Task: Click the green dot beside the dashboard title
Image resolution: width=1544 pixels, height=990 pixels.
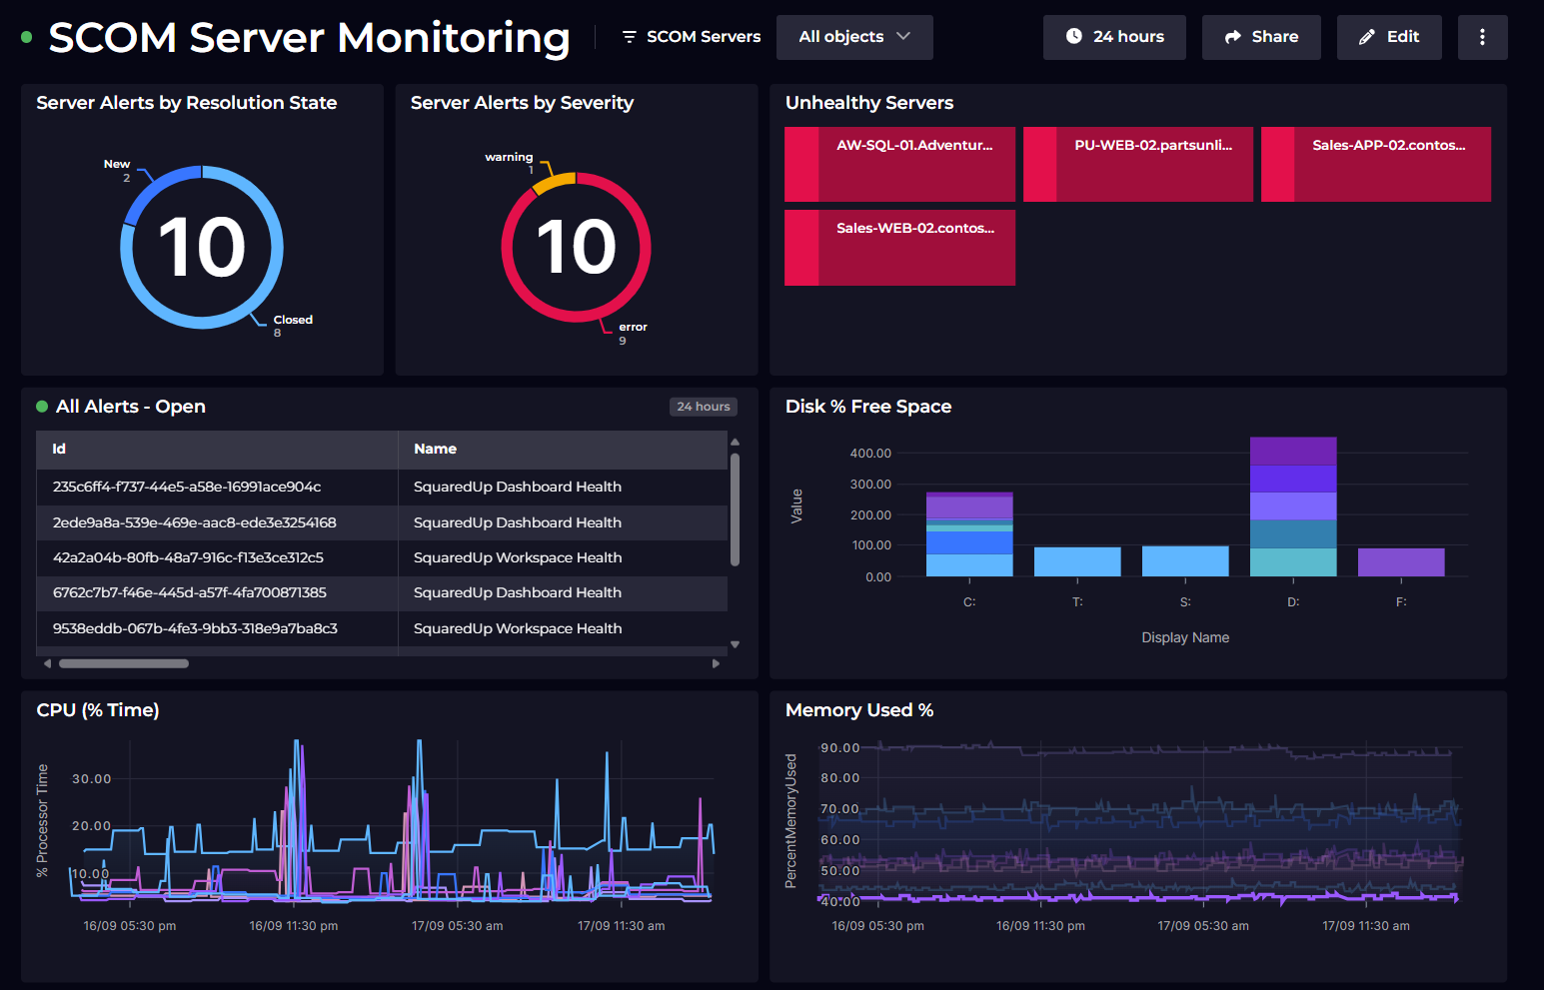Action: click(x=25, y=37)
